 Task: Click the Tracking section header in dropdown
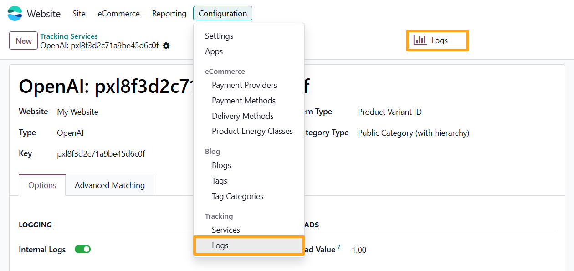219,216
